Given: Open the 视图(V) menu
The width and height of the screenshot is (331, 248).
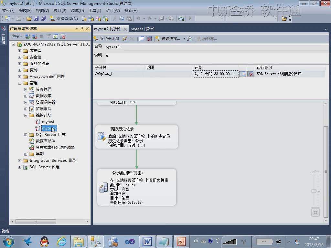Looking at the screenshot, I should click(x=42, y=11).
